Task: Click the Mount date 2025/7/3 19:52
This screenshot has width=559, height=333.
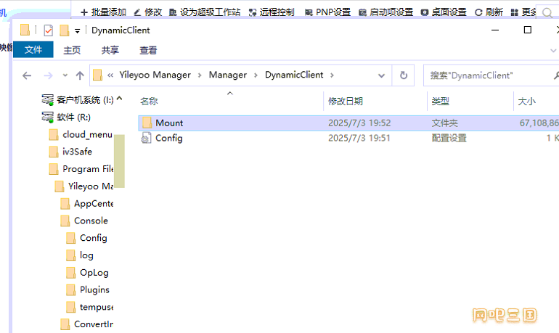Action: 359,123
